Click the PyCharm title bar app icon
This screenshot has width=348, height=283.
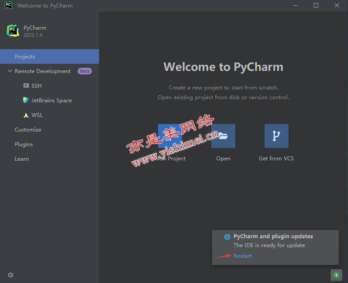pyautogui.click(x=8, y=5)
